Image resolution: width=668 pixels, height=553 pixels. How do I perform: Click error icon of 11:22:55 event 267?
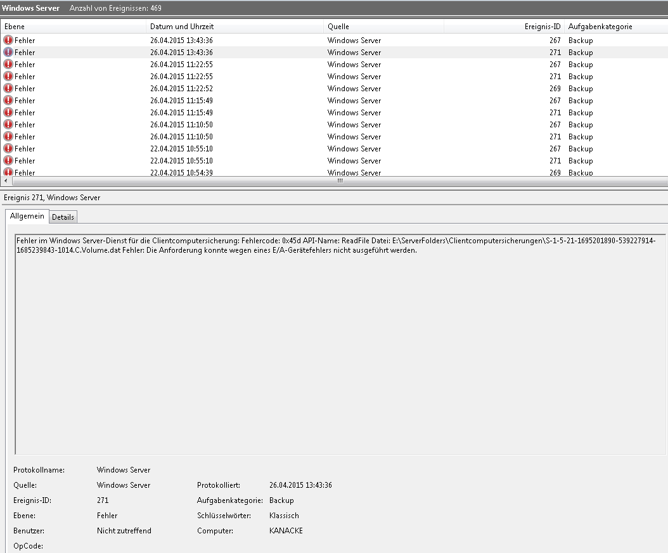click(8, 64)
